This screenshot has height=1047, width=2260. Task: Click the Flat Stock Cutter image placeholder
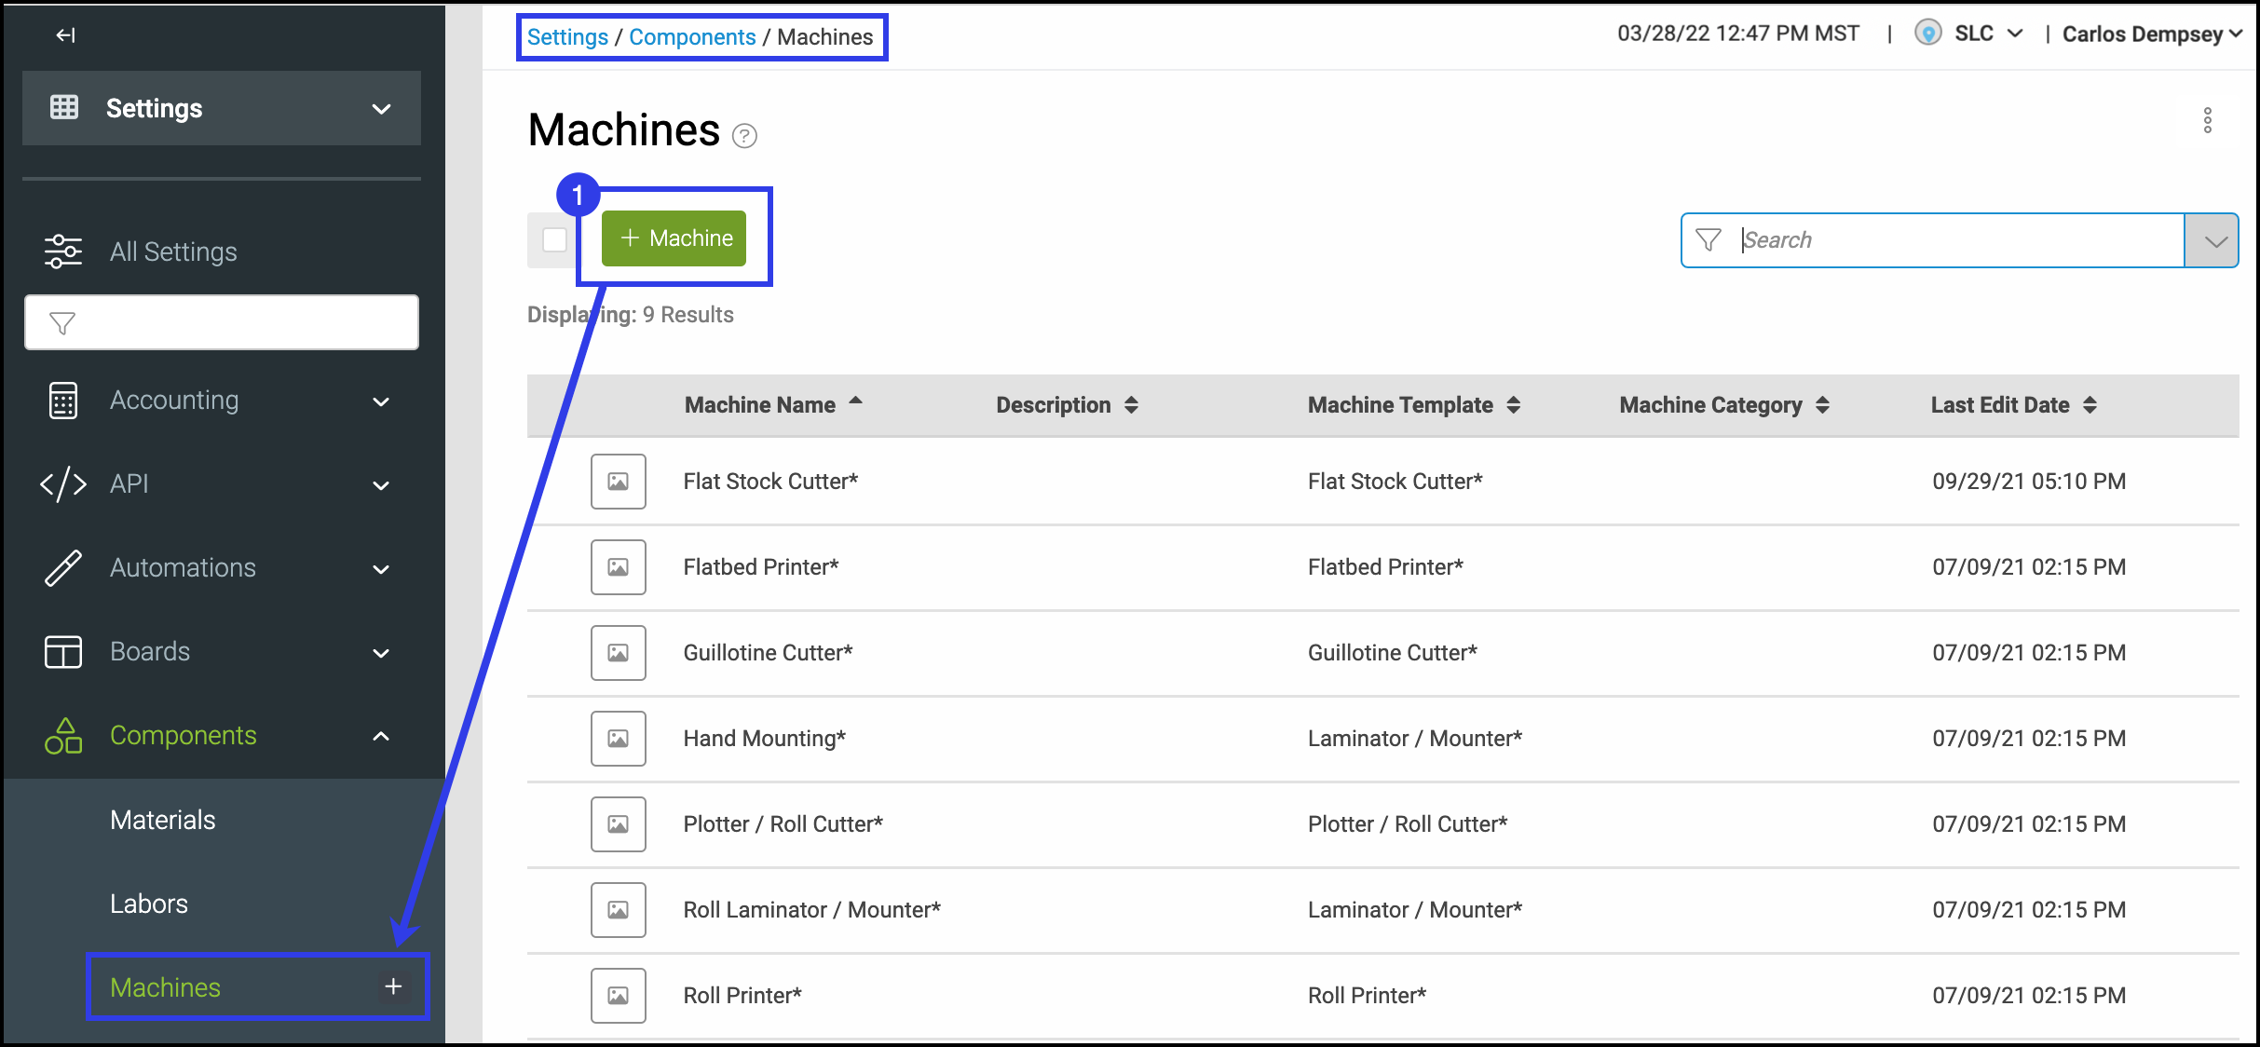[618, 482]
